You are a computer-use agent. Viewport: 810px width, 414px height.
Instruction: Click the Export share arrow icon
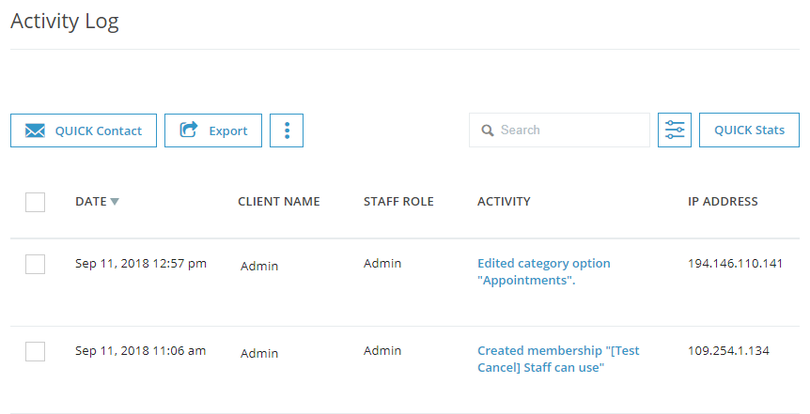(x=189, y=130)
